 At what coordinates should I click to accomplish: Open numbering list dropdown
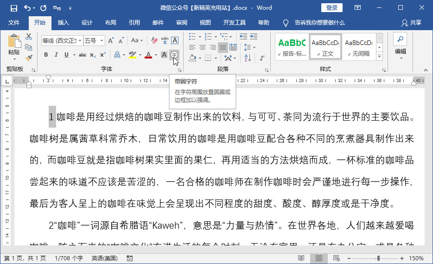(x=216, y=37)
